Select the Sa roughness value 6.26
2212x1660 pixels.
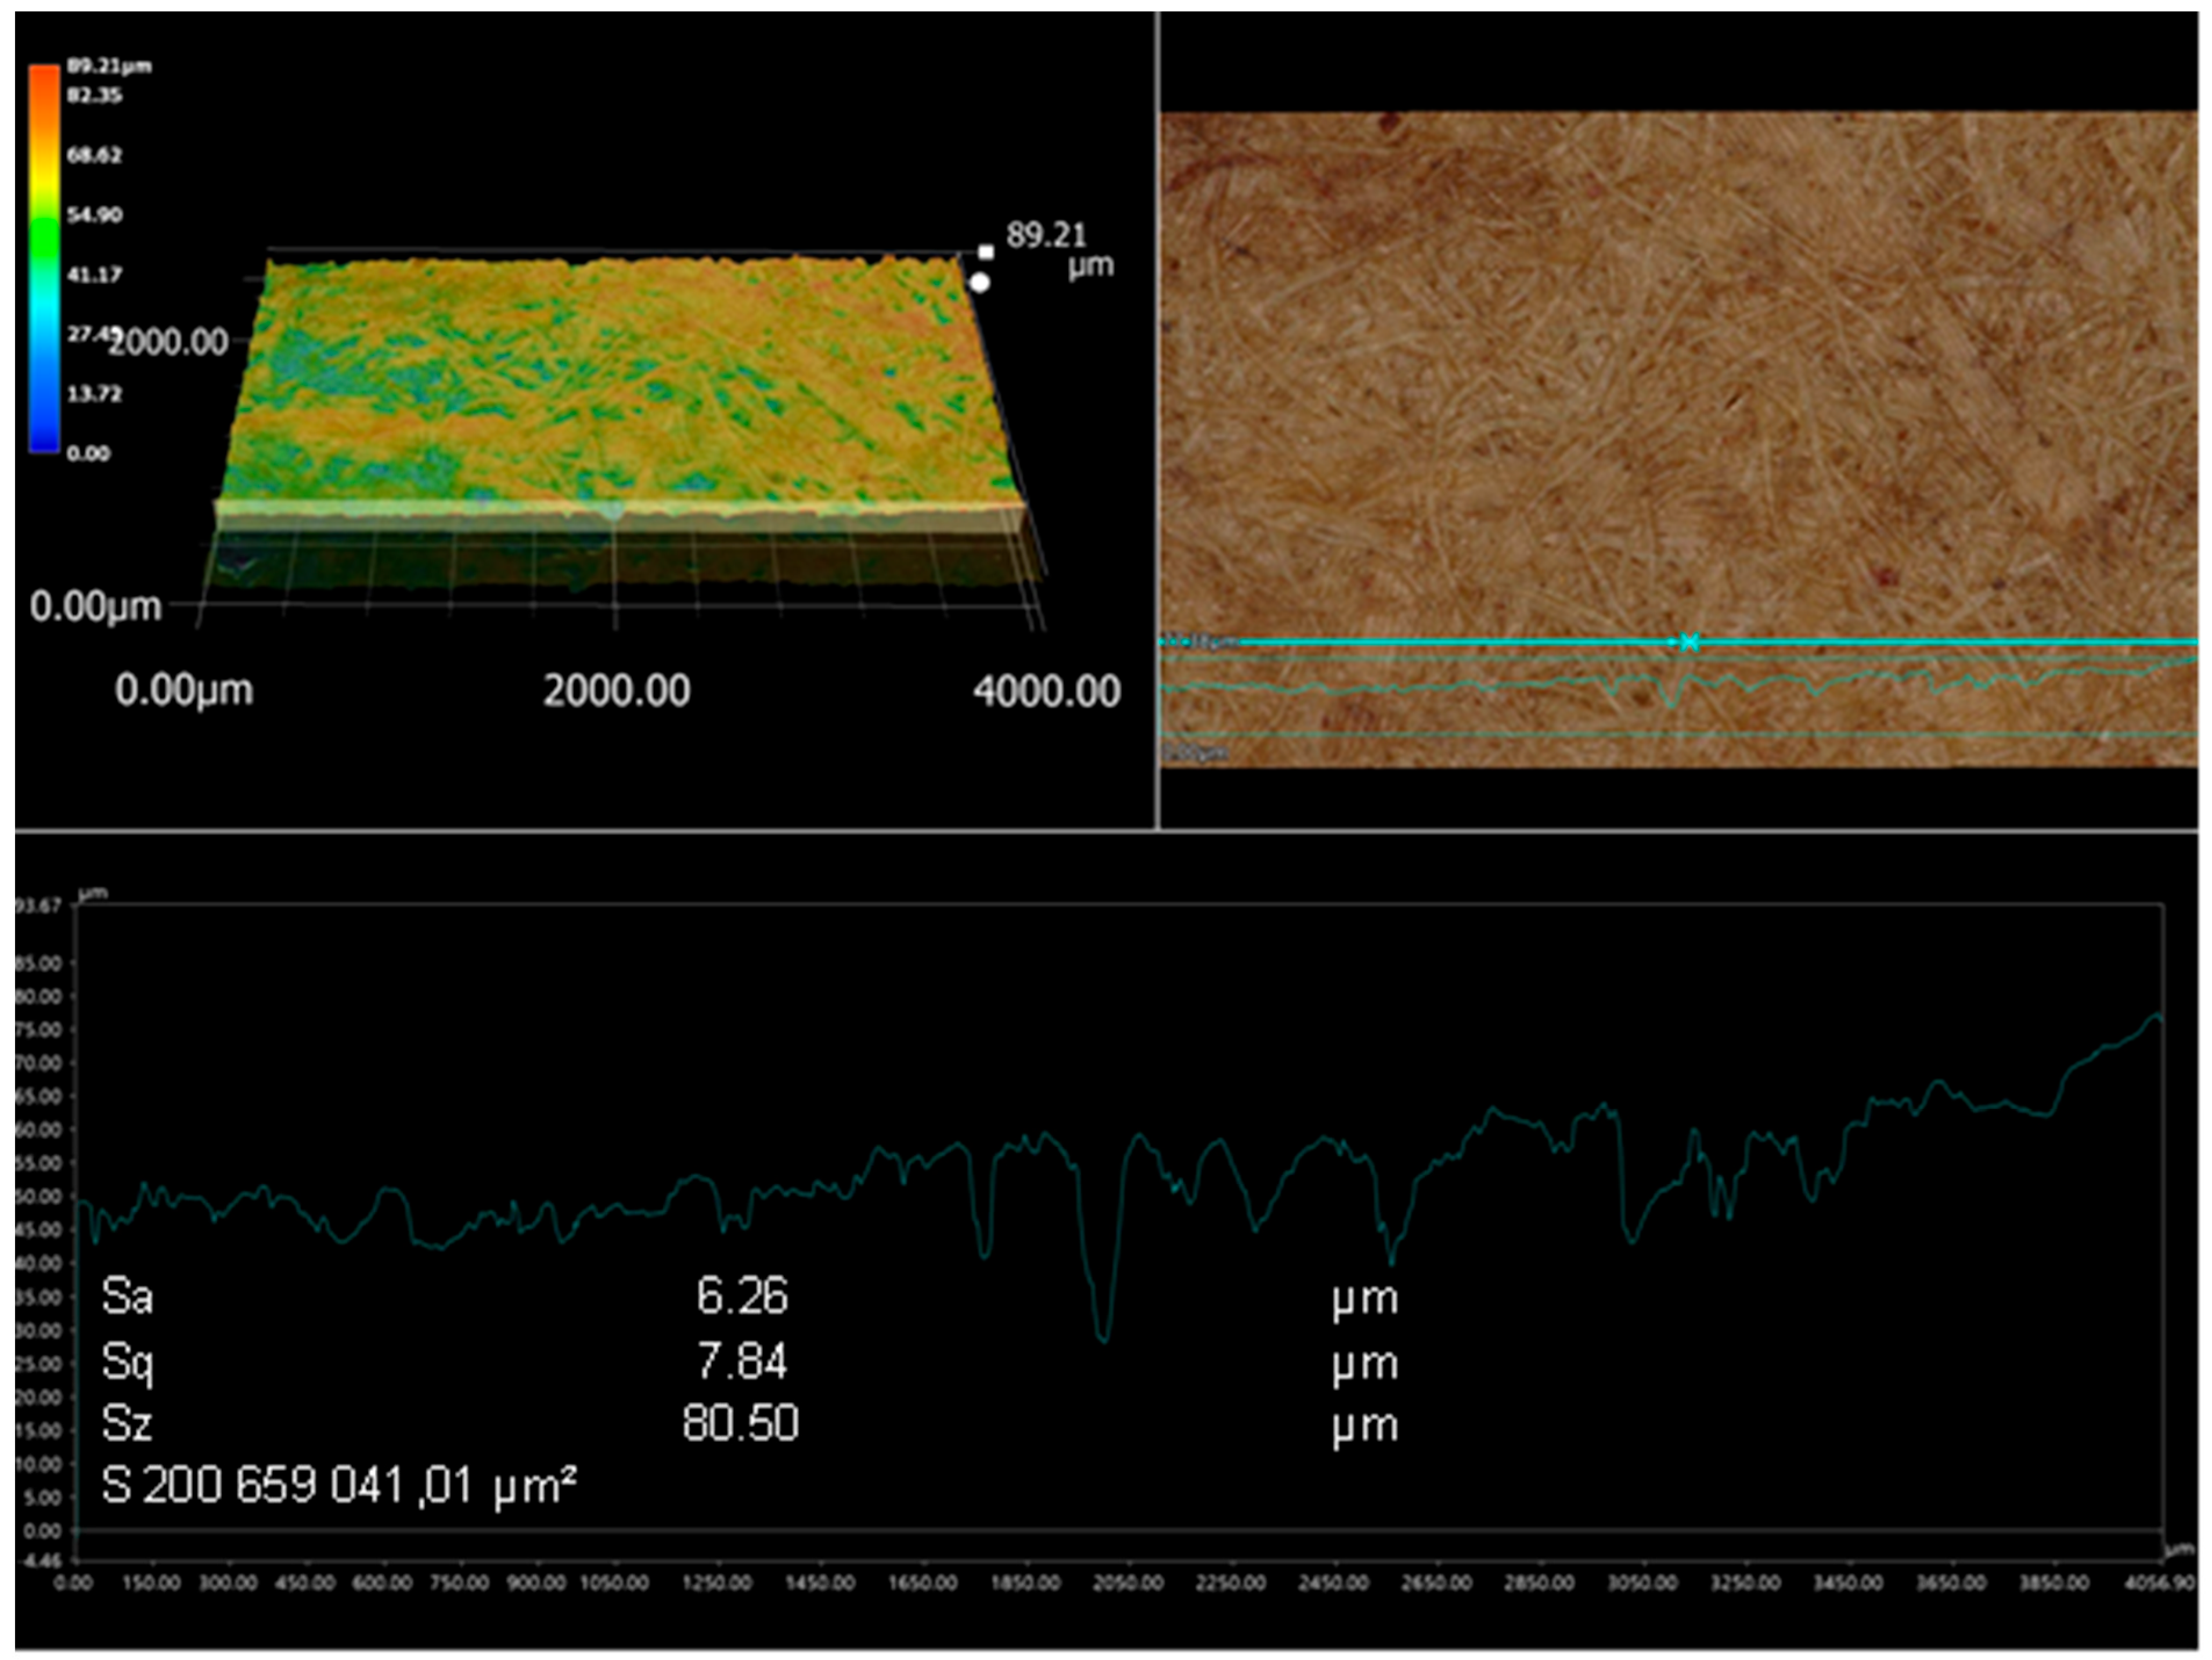tap(742, 1296)
